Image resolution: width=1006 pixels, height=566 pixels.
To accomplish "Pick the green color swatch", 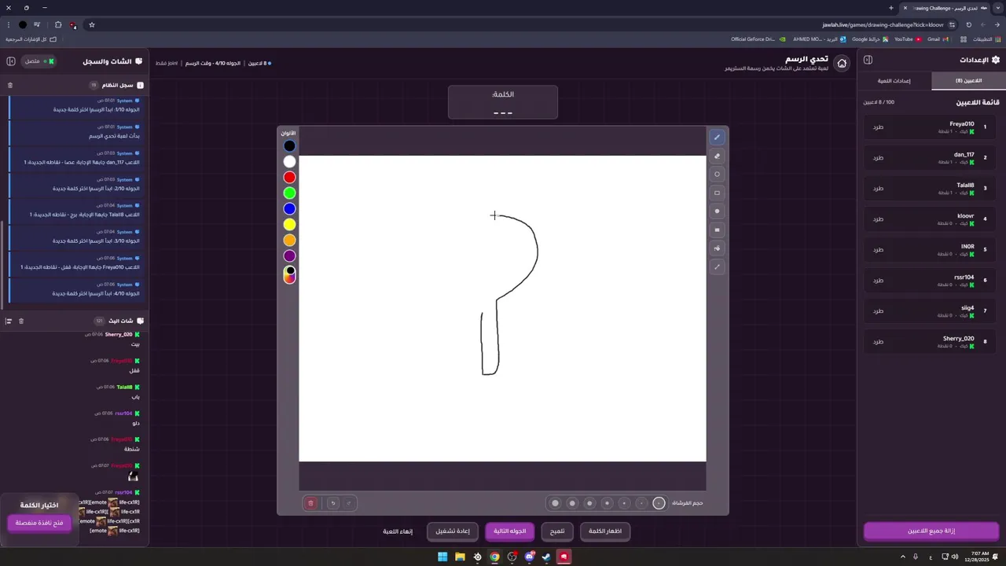I will [289, 193].
